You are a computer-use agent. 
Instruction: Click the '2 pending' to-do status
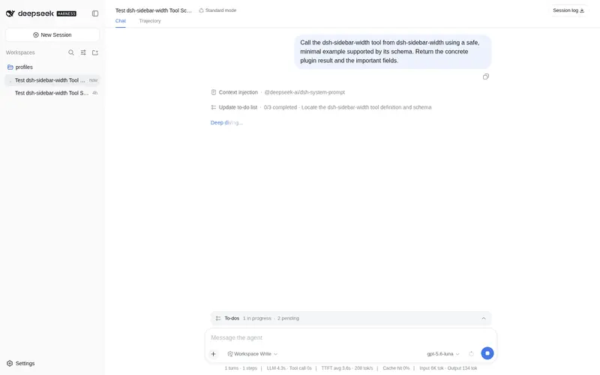click(x=288, y=318)
